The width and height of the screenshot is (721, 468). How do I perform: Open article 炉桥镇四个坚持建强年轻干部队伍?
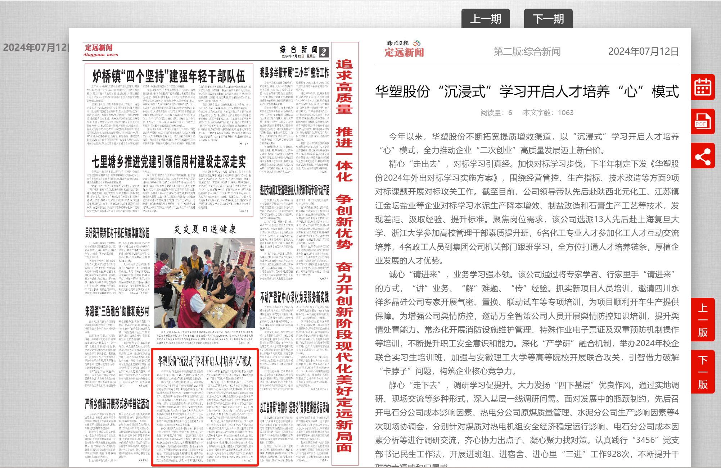pyautogui.click(x=168, y=77)
